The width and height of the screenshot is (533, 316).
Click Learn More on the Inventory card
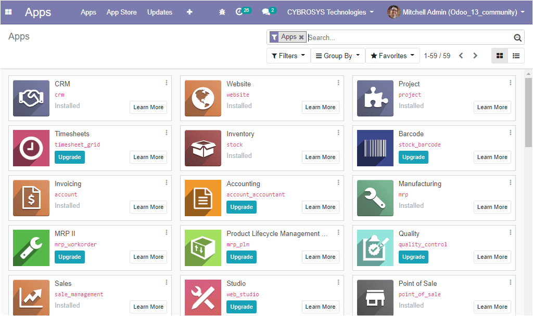pos(320,157)
